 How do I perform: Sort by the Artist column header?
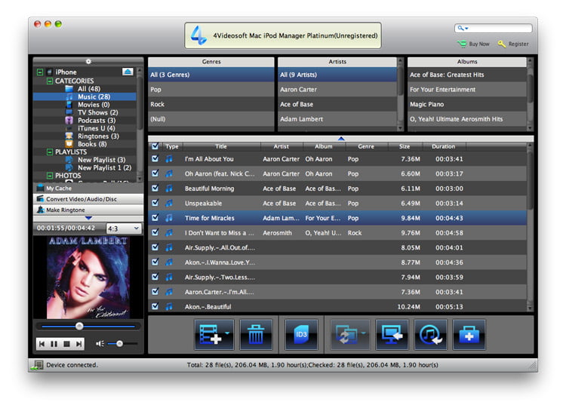click(281, 146)
